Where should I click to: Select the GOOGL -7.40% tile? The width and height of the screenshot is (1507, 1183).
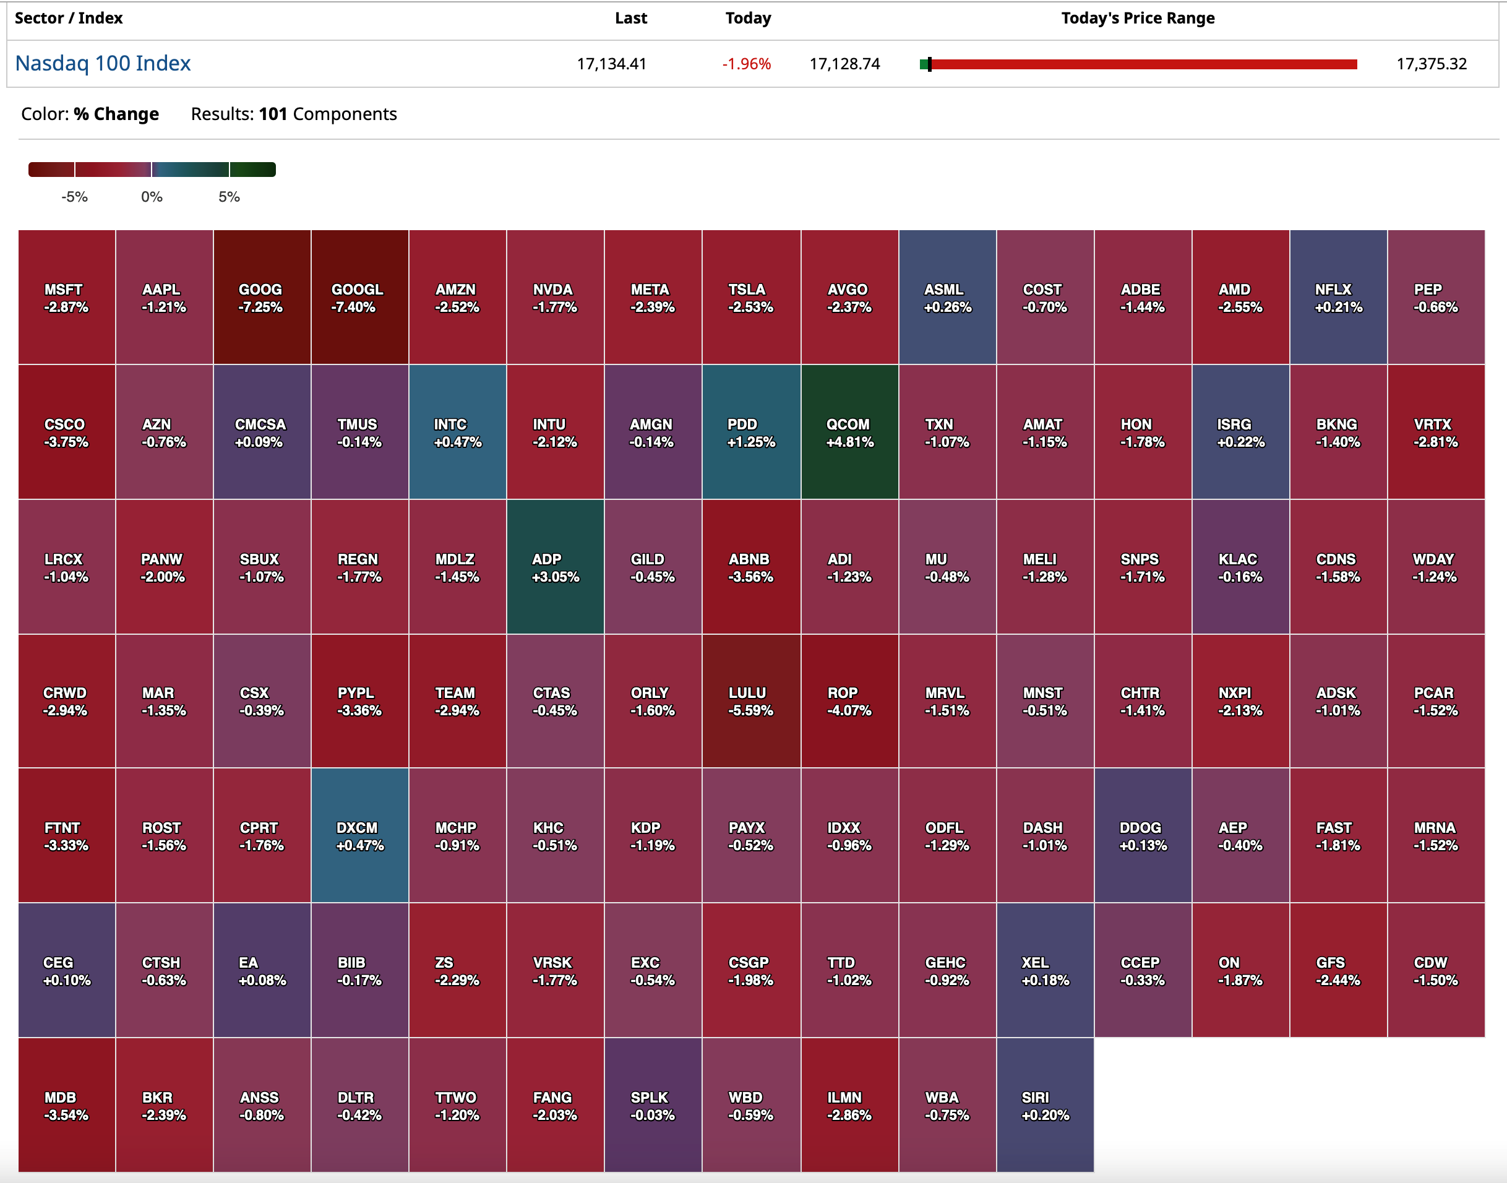point(359,298)
